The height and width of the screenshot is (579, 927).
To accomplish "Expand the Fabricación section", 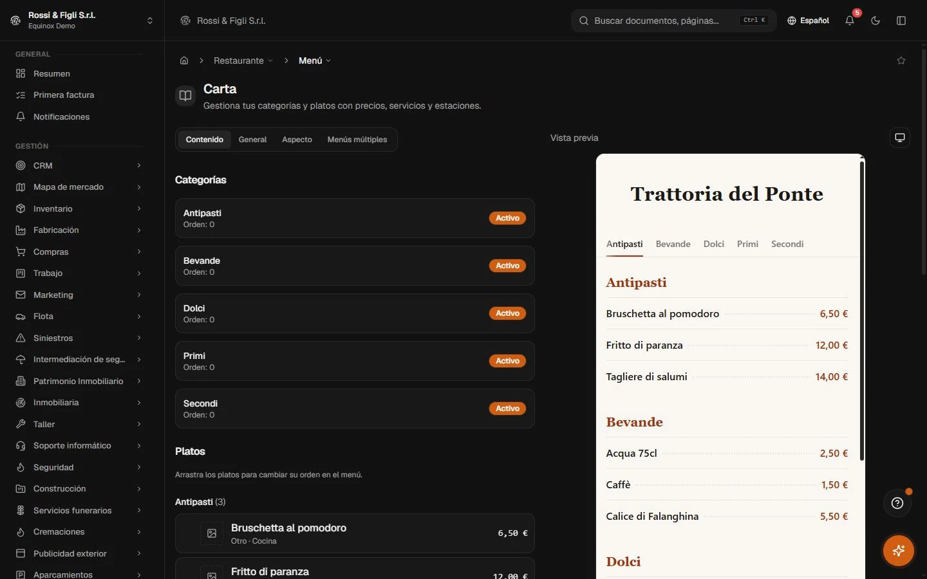I will pyautogui.click(x=79, y=230).
